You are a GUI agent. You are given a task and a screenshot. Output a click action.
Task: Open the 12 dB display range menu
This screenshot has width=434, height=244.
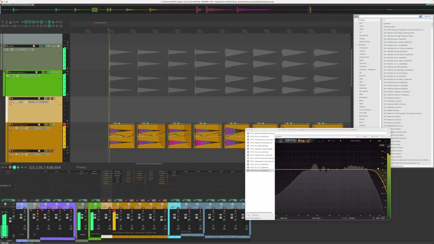[x=382, y=145]
